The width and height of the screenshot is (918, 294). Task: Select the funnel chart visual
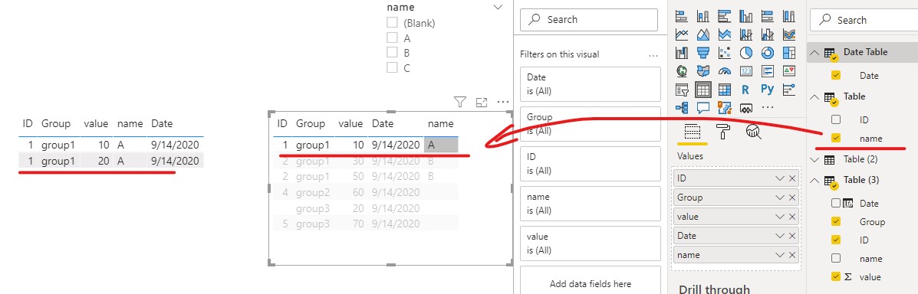(x=703, y=53)
